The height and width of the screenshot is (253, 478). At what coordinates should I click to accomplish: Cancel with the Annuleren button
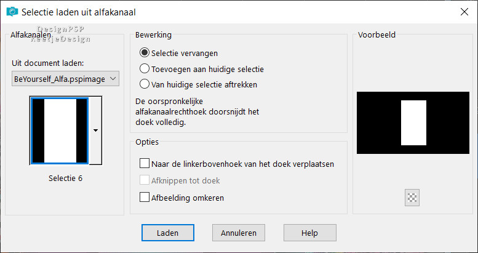pos(239,233)
